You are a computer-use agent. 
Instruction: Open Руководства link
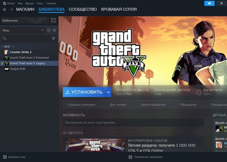point(219,105)
